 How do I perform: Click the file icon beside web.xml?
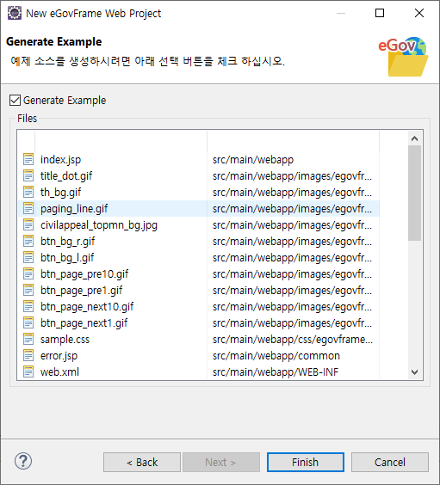[x=28, y=371]
